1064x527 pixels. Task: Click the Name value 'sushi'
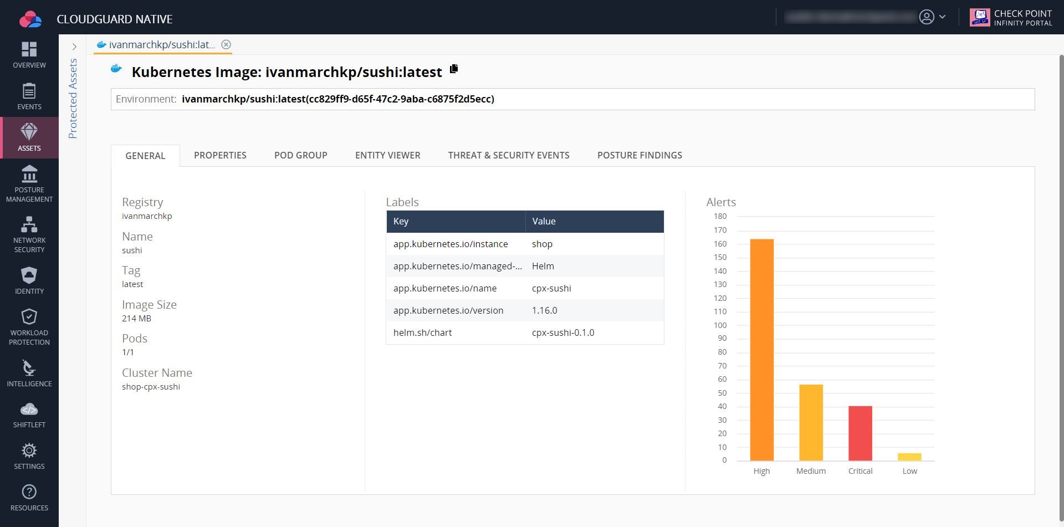[132, 250]
